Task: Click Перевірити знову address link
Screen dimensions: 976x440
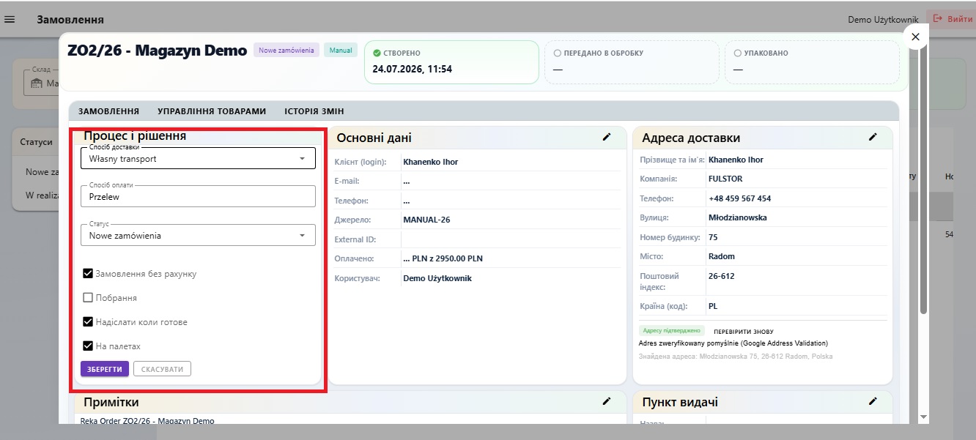Action: [x=744, y=332]
